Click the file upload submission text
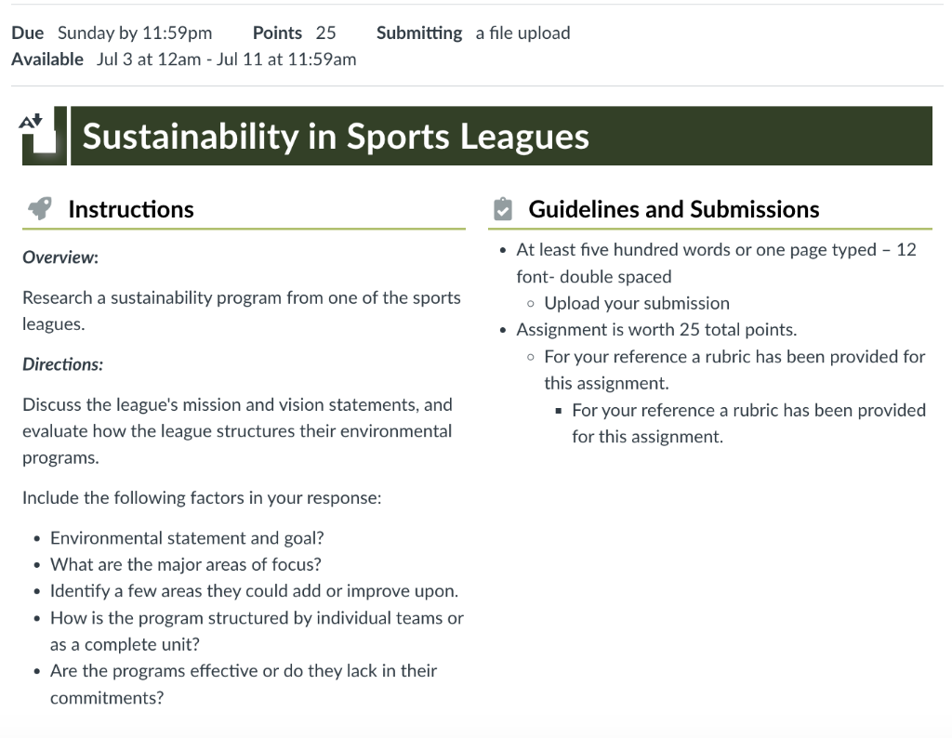Viewport: 952px width, 738px height. (522, 33)
